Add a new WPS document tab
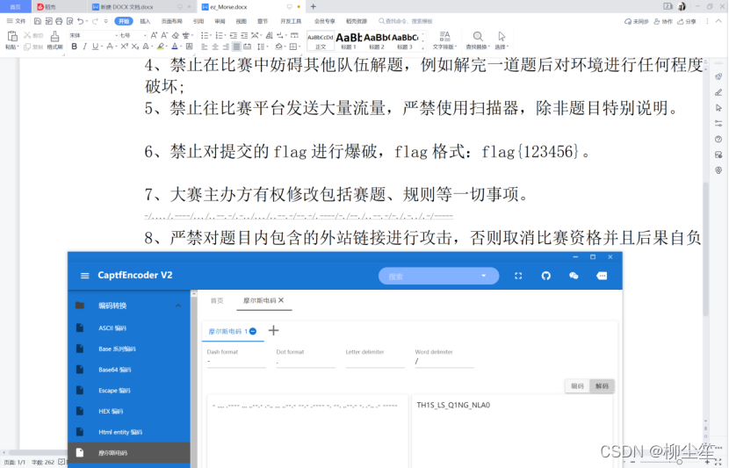 (313, 6)
